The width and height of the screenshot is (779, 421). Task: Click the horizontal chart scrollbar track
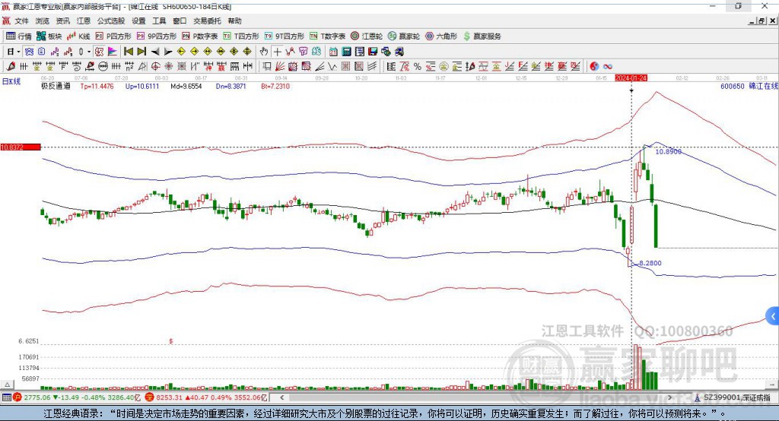[x=475, y=397]
